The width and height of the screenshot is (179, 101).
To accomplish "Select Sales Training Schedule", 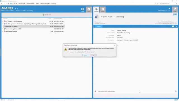I will click(x=11, y=31).
